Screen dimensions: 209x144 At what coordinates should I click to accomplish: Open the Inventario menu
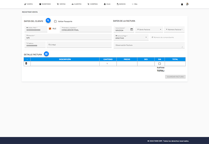click(x=45, y=4)
